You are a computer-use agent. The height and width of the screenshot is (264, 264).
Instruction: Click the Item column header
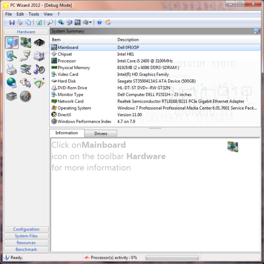83,40
